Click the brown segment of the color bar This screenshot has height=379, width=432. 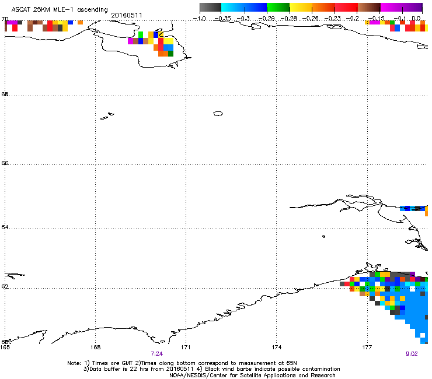click(x=369, y=8)
